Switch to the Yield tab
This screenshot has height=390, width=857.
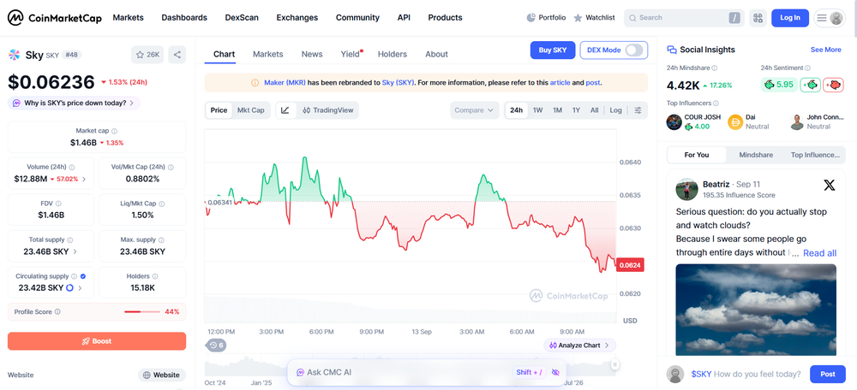[x=351, y=54]
